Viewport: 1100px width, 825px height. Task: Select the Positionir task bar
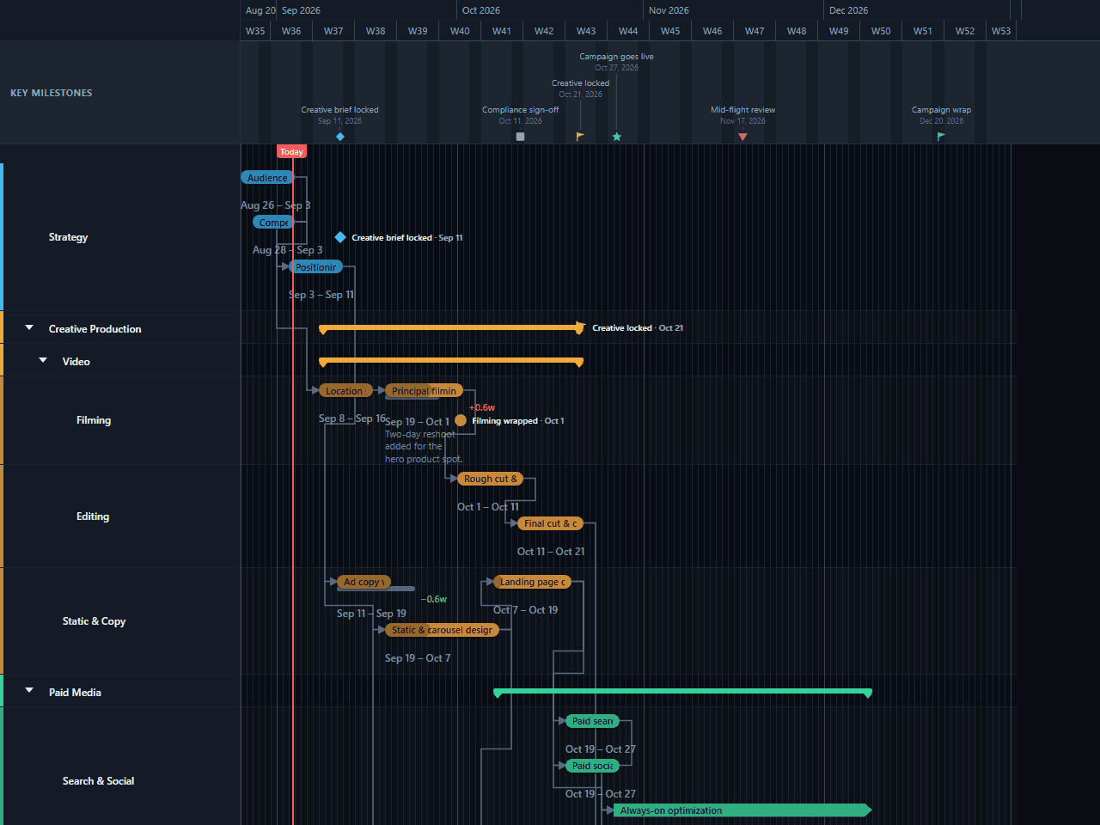click(x=315, y=267)
